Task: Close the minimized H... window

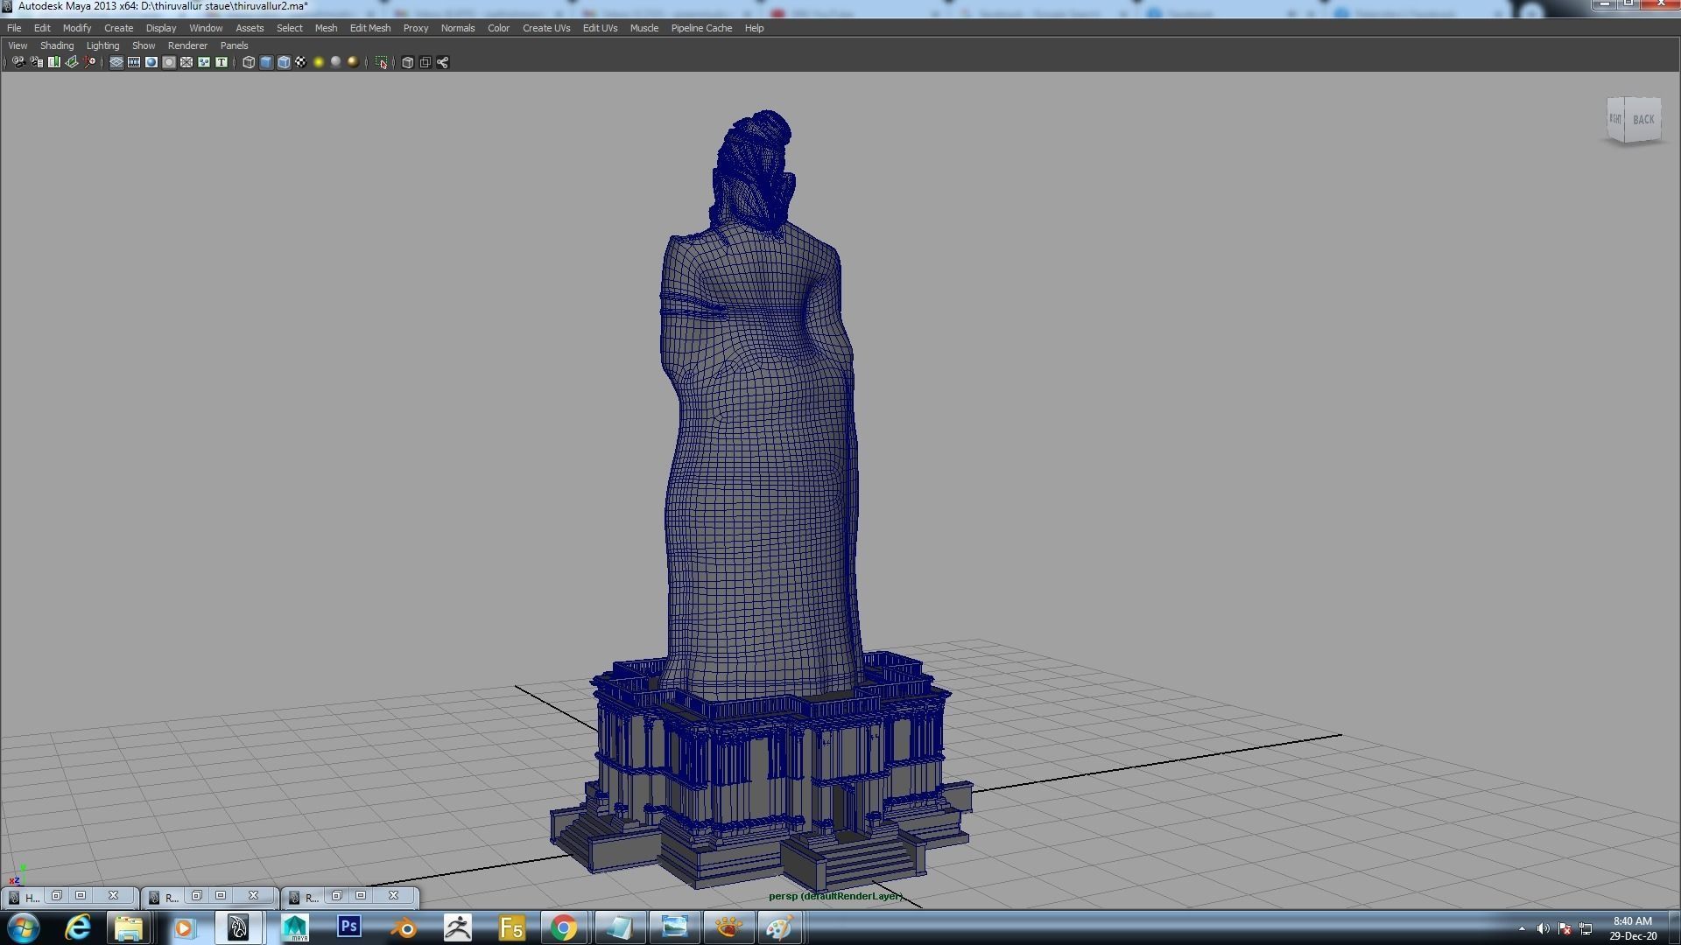Action: 113,896
